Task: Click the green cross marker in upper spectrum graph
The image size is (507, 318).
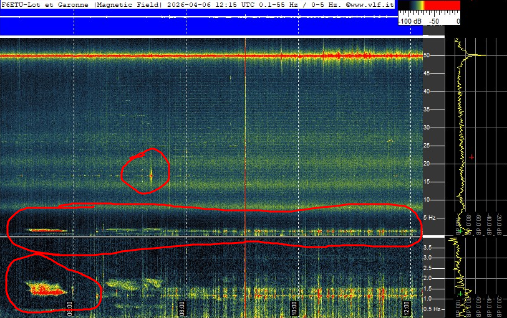Action: (460, 231)
